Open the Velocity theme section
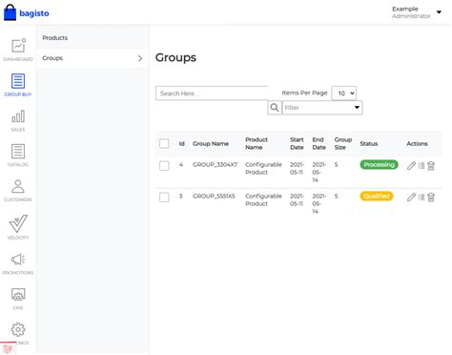Screen dimensions: 452x355 pos(18,227)
